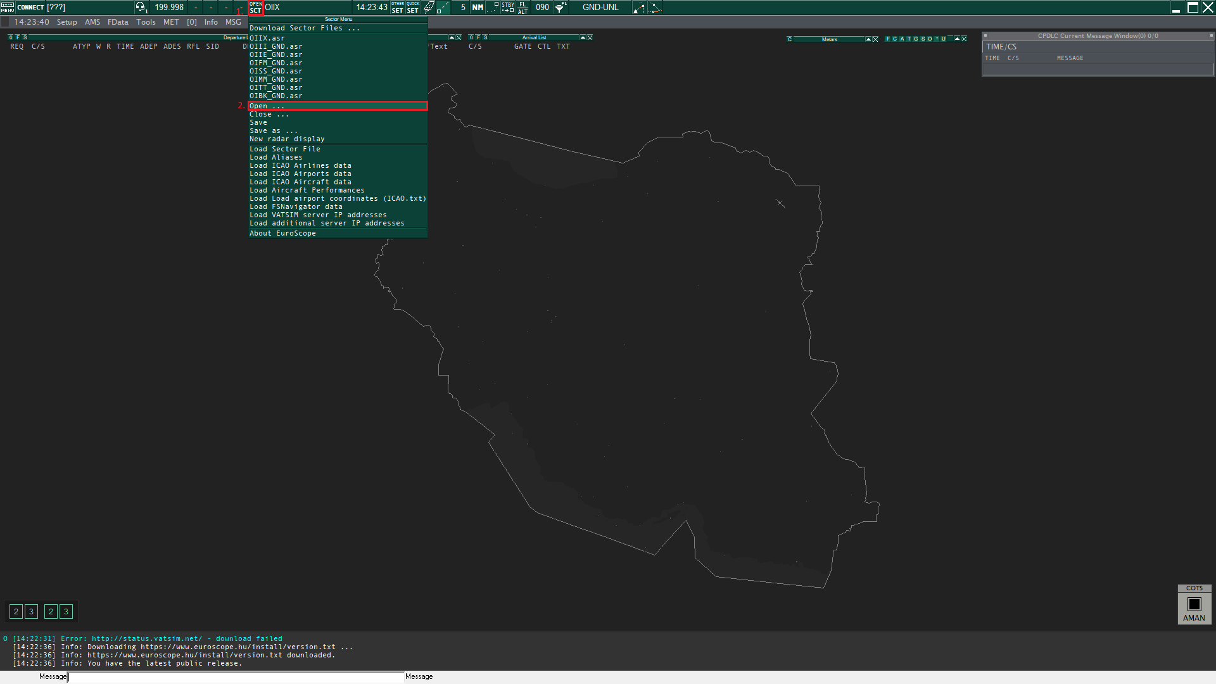Screen dimensions: 1216x684
Task: Collapse the Arrival List with its up arrow
Action: point(583,37)
